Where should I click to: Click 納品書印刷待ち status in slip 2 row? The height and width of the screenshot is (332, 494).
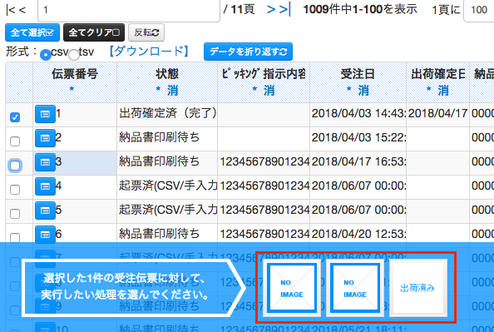pos(167,138)
